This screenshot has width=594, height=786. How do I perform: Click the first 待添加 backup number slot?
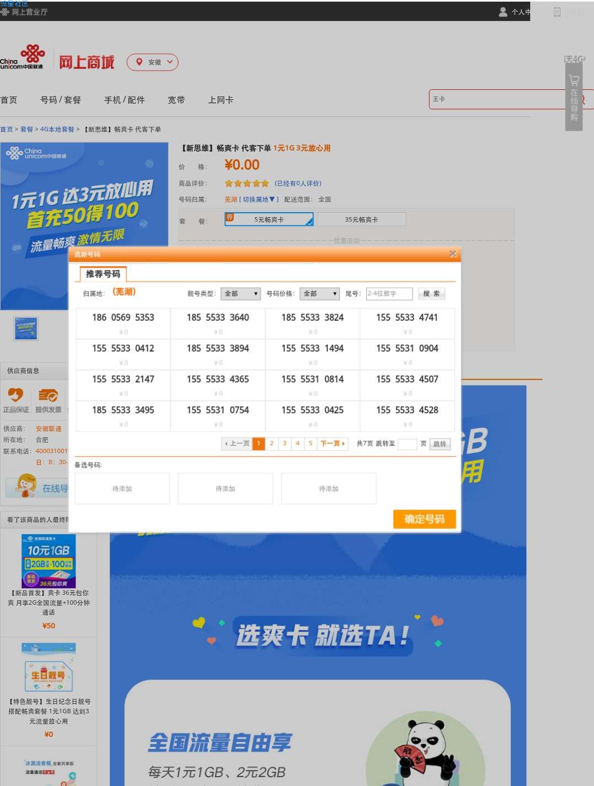[122, 488]
